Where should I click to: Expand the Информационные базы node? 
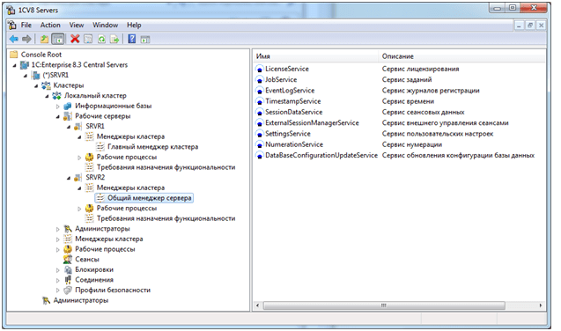point(57,107)
